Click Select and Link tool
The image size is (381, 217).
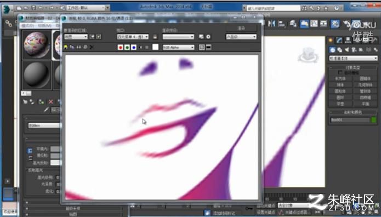(x=9, y=24)
